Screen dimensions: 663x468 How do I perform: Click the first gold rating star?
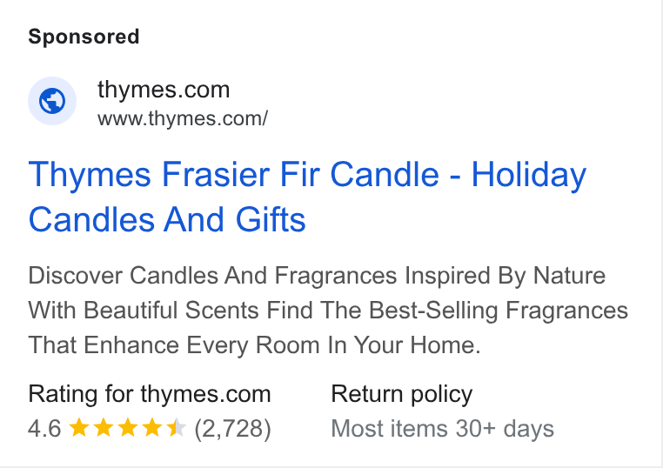tap(78, 427)
